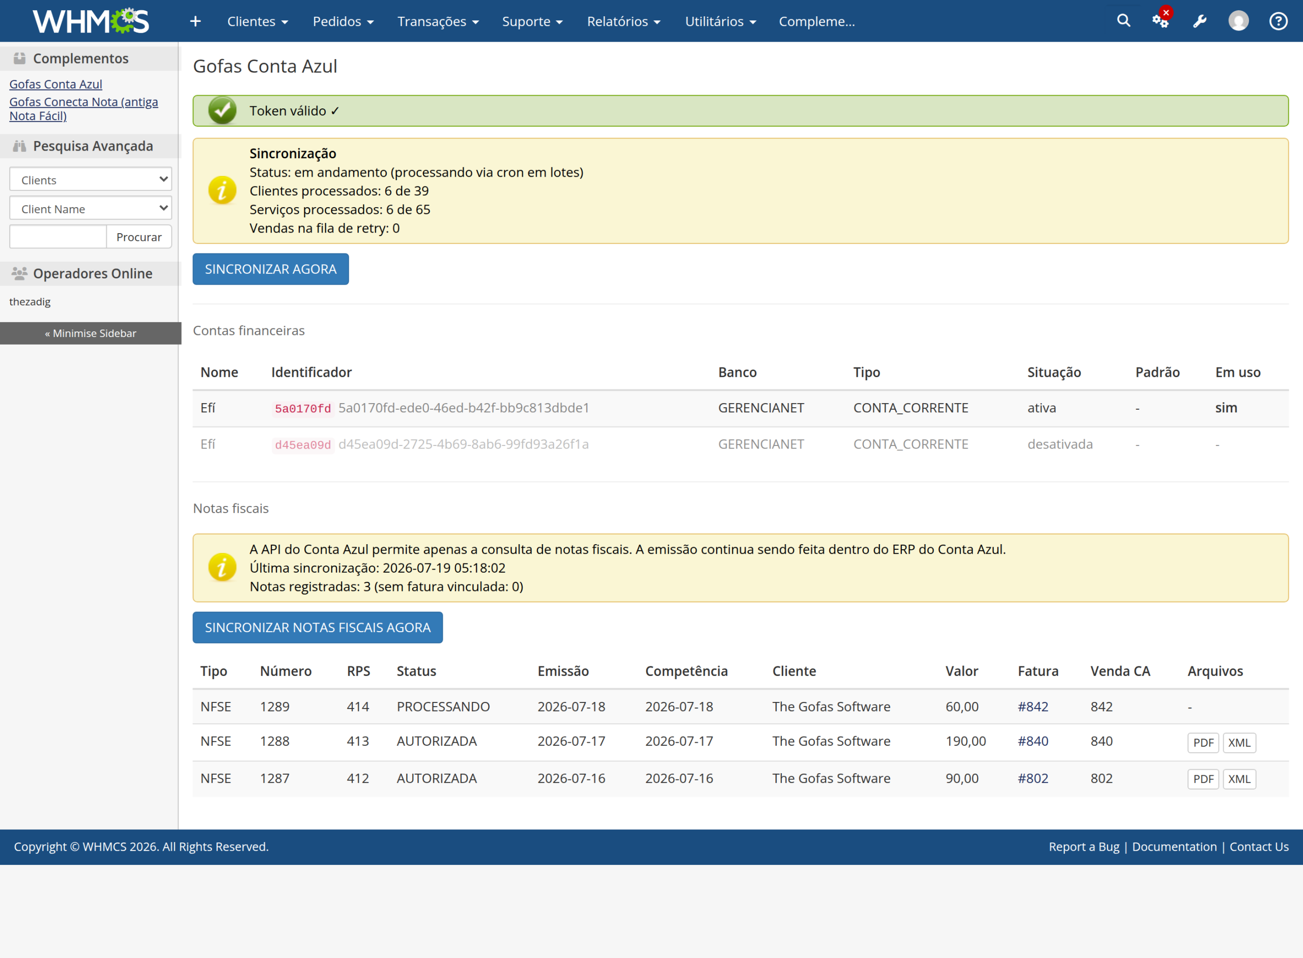Open the automation gears status icon
Image resolution: width=1303 pixels, height=958 pixels.
1160,21
